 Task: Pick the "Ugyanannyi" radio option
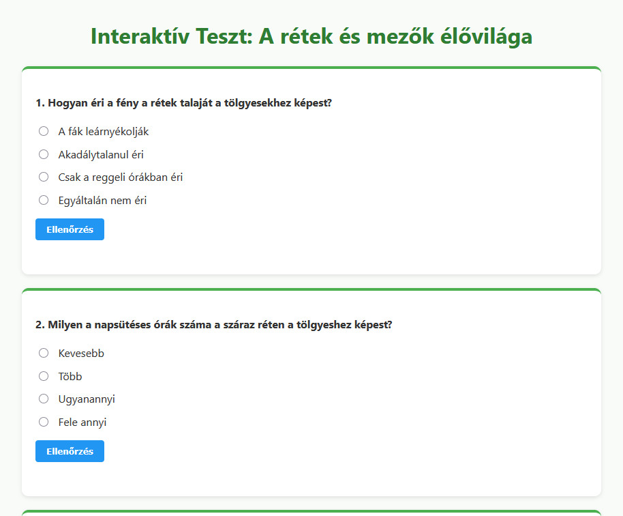(x=44, y=399)
